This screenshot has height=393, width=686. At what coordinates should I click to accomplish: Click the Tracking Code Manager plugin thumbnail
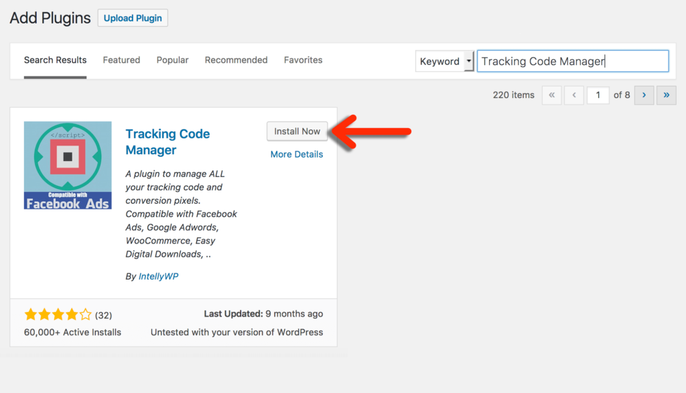(68, 165)
